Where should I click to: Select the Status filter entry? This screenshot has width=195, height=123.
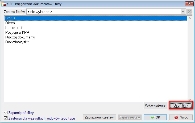click(x=10, y=18)
